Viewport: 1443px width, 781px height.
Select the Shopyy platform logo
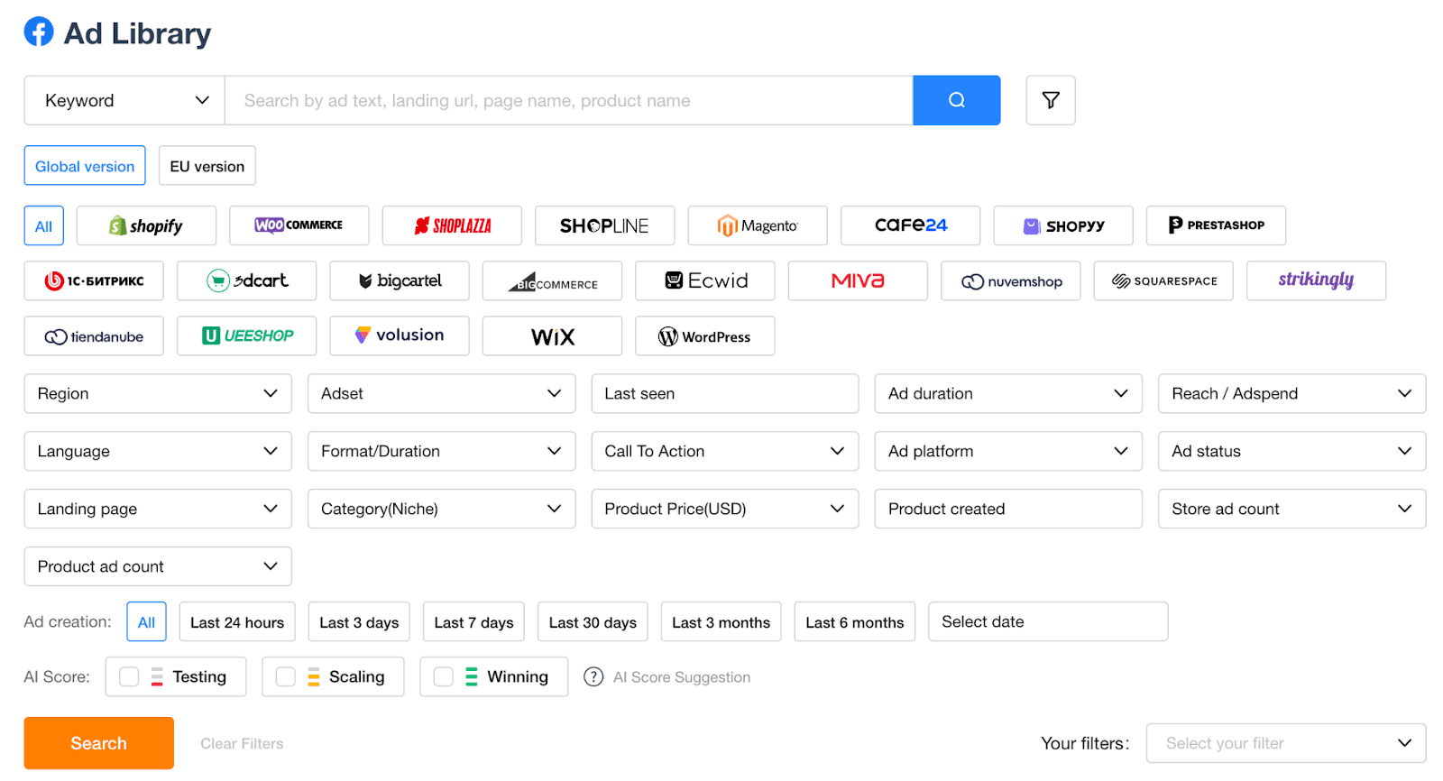pyautogui.click(x=1063, y=225)
